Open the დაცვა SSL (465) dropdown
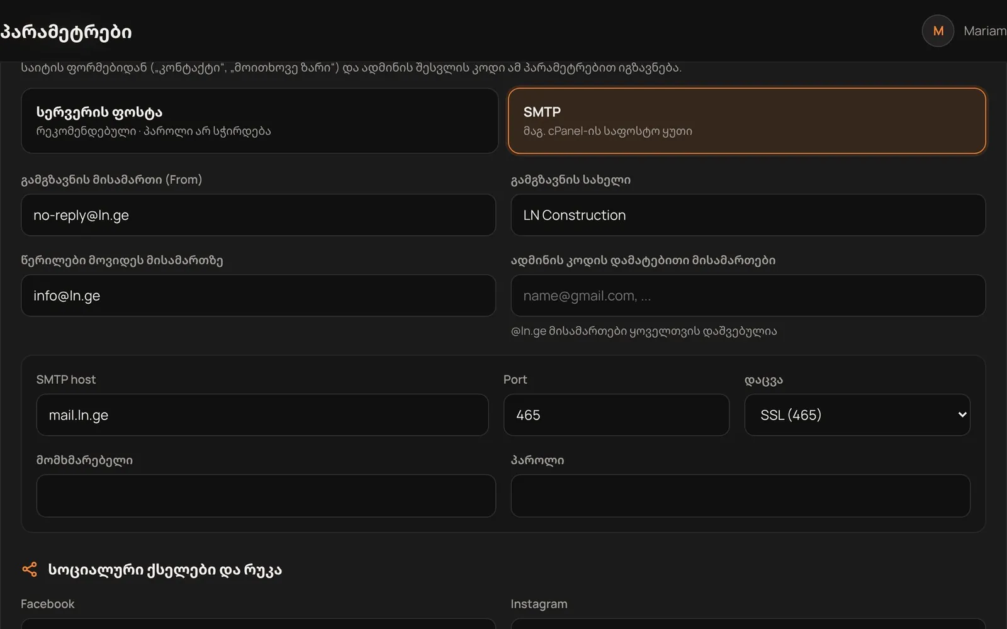This screenshot has height=629, width=1007. click(x=857, y=415)
